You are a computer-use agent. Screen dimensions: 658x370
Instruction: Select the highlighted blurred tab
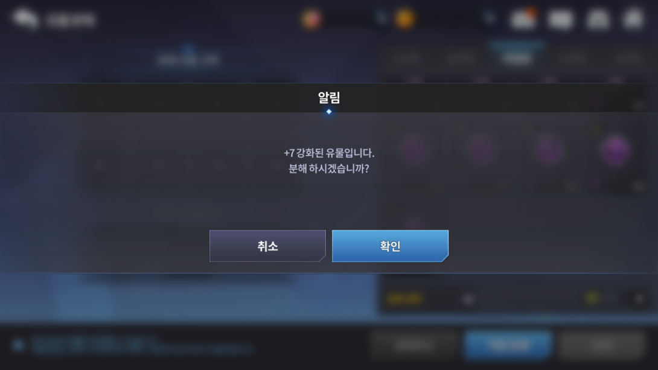click(x=517, y=59)
